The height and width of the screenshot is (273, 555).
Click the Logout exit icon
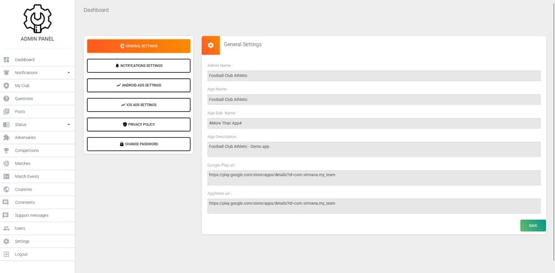(x=6, y=254)
